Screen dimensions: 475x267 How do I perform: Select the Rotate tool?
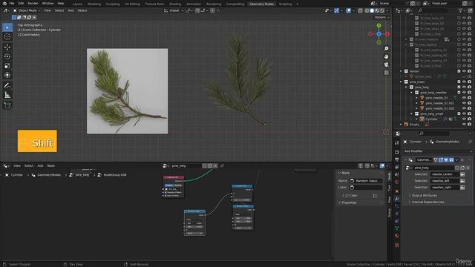tap(7, 56)
